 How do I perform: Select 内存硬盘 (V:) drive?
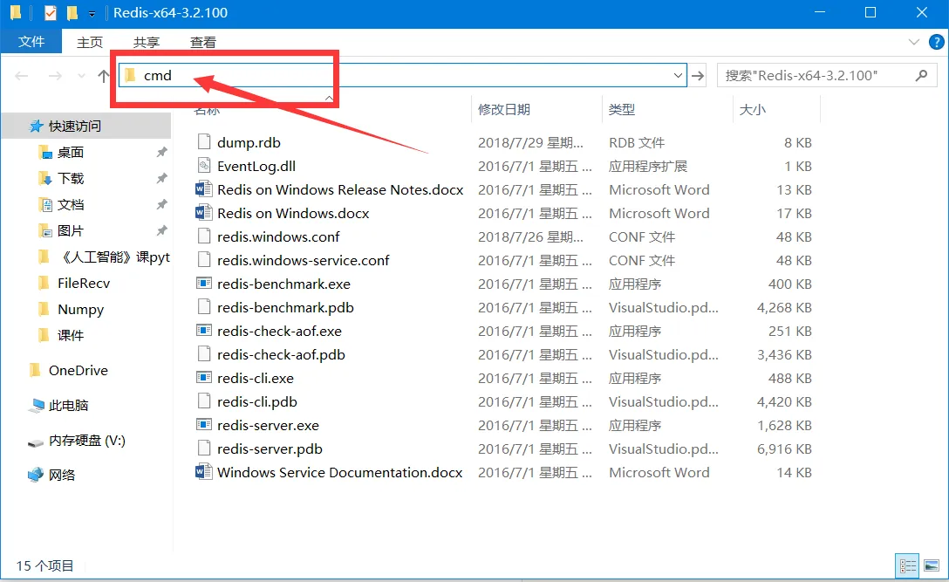coord(87,441)
